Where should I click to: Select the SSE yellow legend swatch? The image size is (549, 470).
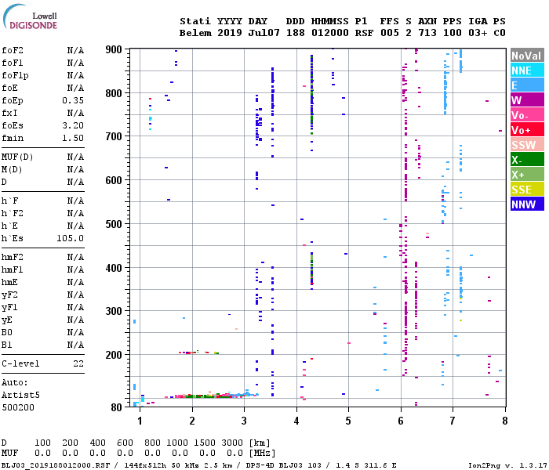(527, 190)
